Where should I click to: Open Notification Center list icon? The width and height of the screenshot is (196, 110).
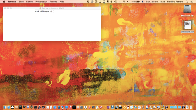pyautogui.click(x=191, y=2)
